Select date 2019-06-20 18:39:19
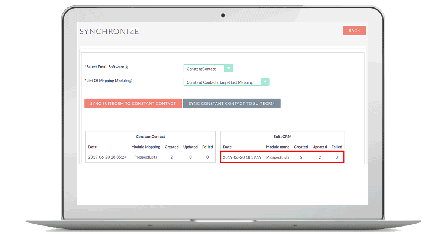The image size is (446, 234). pyautogui.click(x=242, y=157)
